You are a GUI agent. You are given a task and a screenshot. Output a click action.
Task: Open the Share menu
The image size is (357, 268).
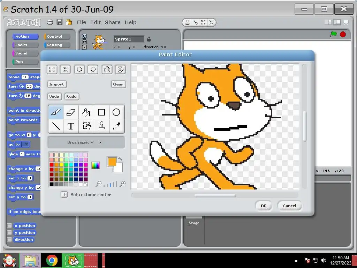[x=113, y=22]
